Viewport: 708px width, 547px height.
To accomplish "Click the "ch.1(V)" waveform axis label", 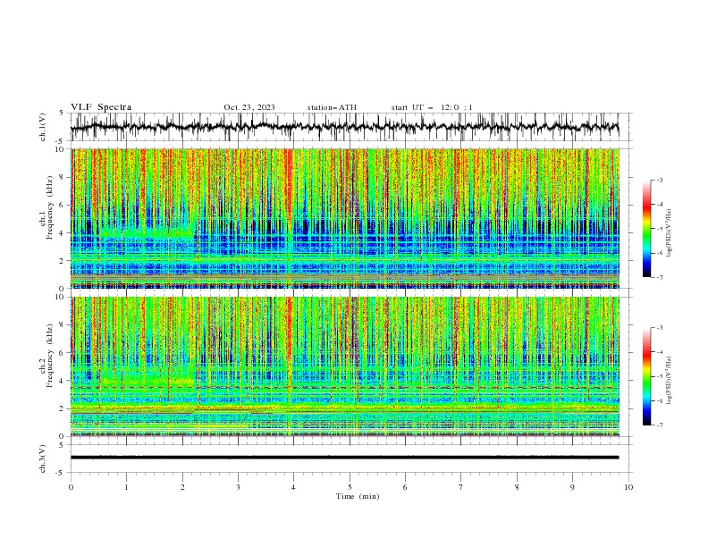I will (43, 127).
